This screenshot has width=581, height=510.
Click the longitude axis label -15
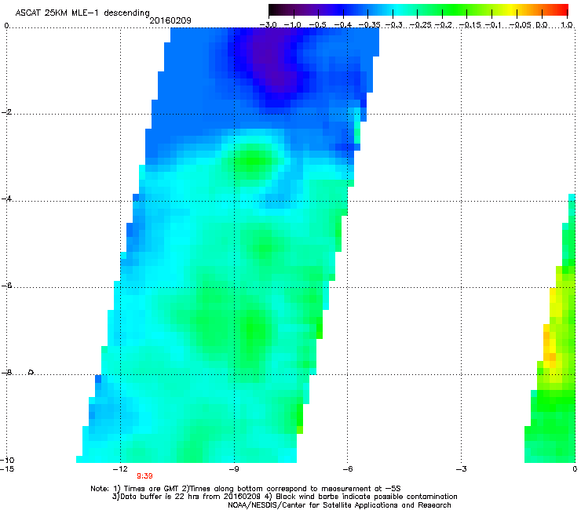pyautogui.click(x=7, y=469)
